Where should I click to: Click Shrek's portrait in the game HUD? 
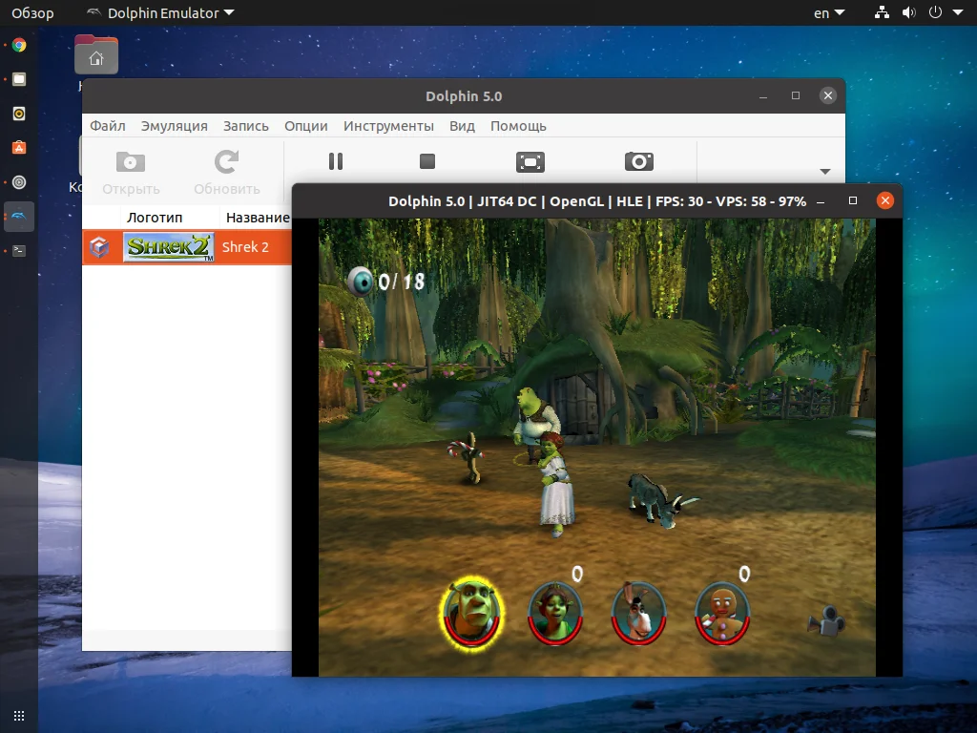click(471, 612)
